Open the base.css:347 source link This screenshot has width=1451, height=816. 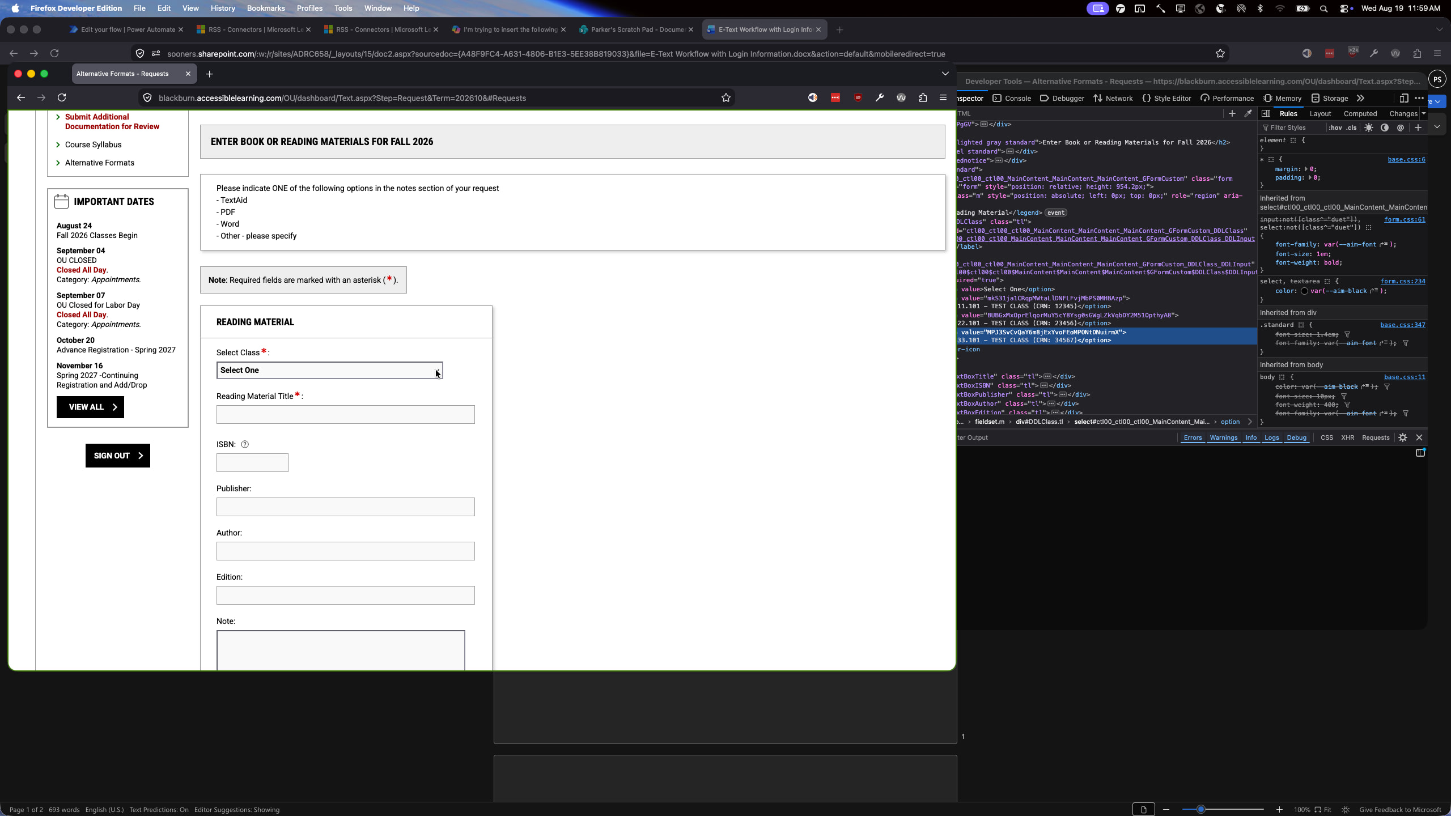click(1402, 325)
